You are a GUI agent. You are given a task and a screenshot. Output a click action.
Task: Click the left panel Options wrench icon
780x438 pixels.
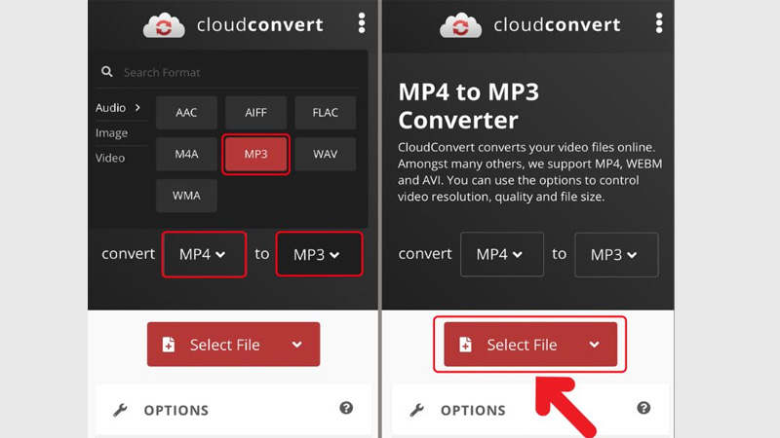click(121, 410)
